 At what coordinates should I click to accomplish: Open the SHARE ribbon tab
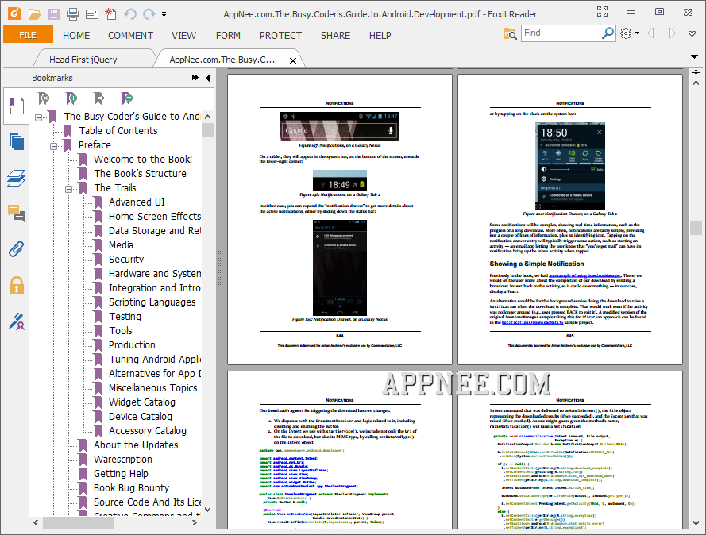pyautogui.click(x=335, y=35)
